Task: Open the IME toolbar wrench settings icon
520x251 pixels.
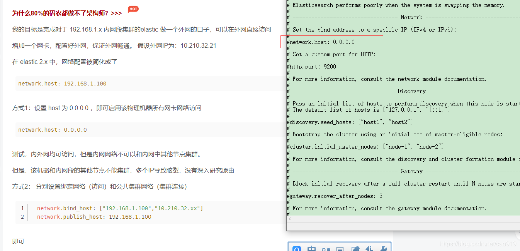Action: [384, 248]
